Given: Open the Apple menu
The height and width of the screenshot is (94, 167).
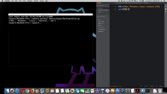Looking at the screenshot, I should click(2, 1).
